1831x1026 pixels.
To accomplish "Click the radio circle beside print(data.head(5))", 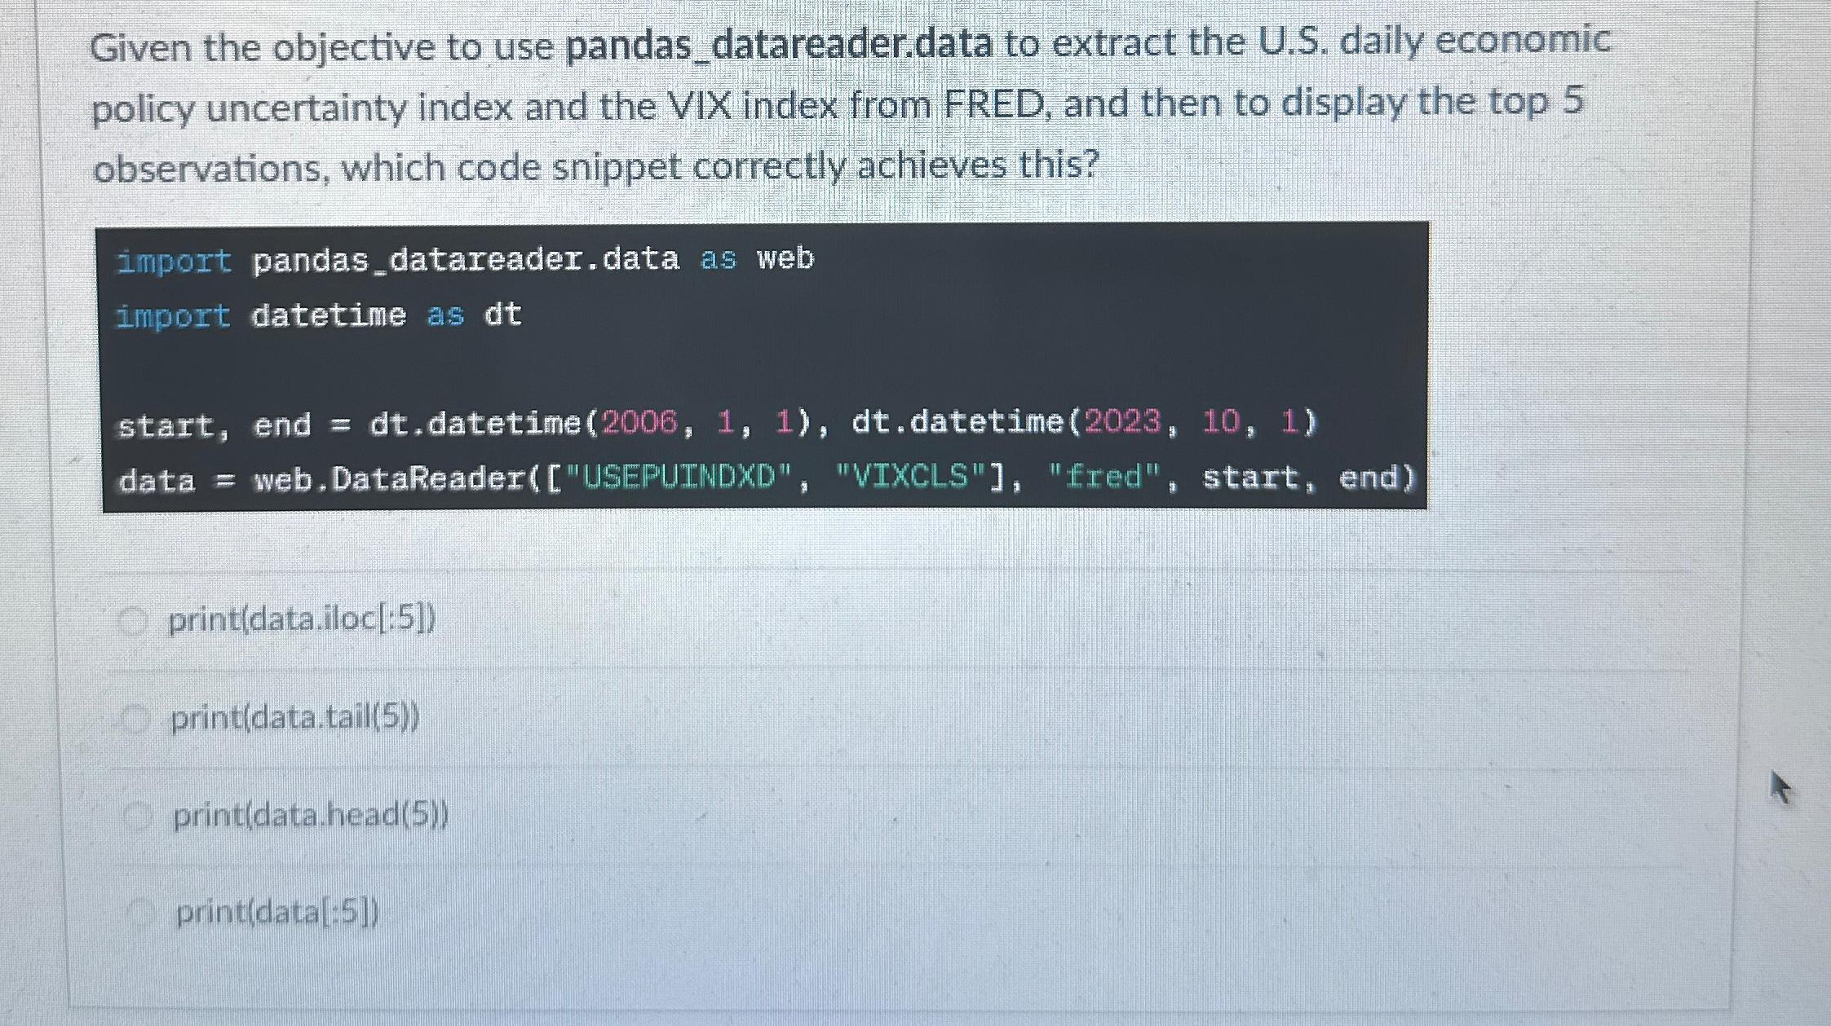I will pyautogui.click(x=139, y=815).
